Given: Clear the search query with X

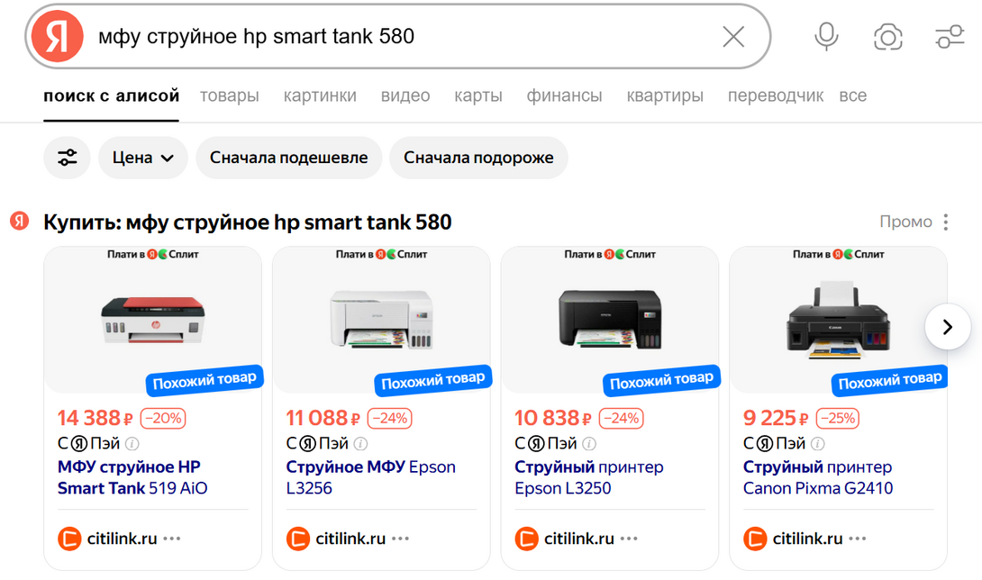Looking at the screenshot, I should [733, 37].
